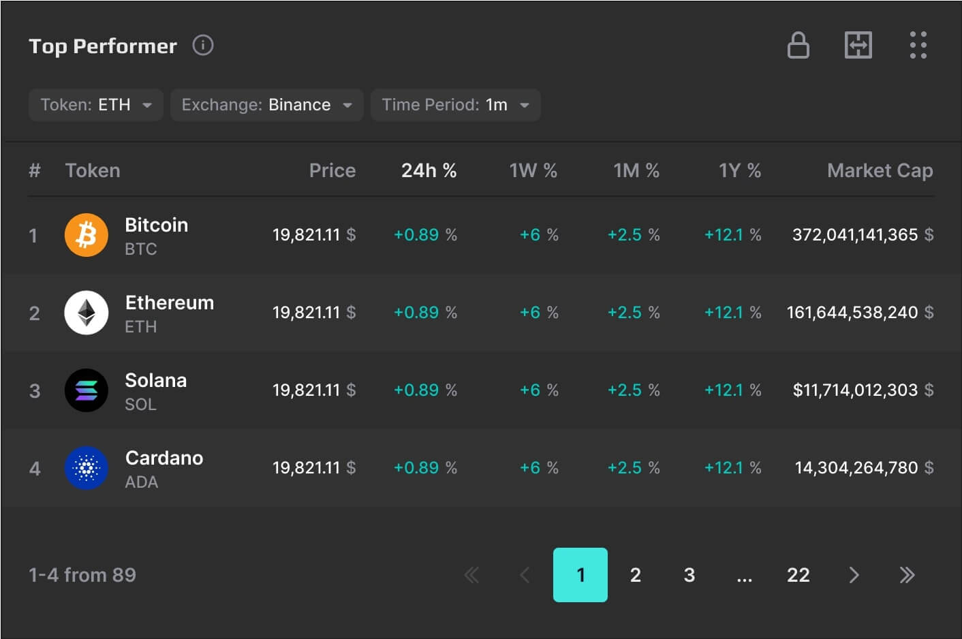Click the Solana logo icon
Screen dimensions: 962x639
click(87, 391)
